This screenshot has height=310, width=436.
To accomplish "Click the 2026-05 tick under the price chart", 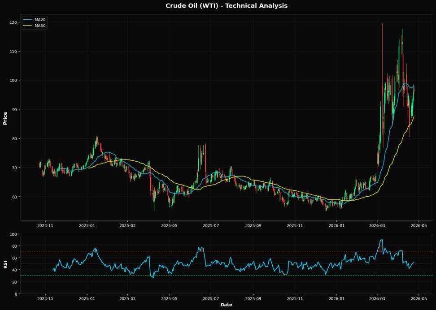I will pos(419,225).
